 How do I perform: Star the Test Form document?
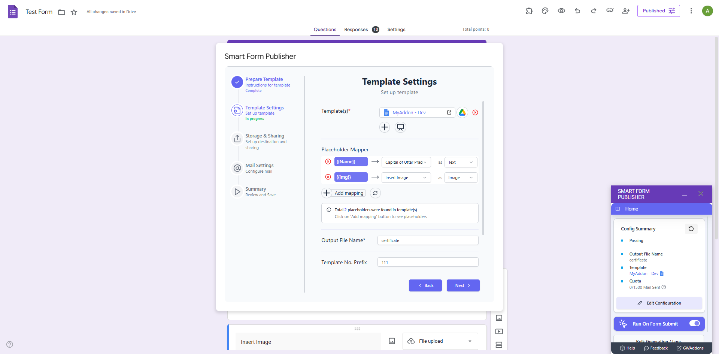coord(74,12)
